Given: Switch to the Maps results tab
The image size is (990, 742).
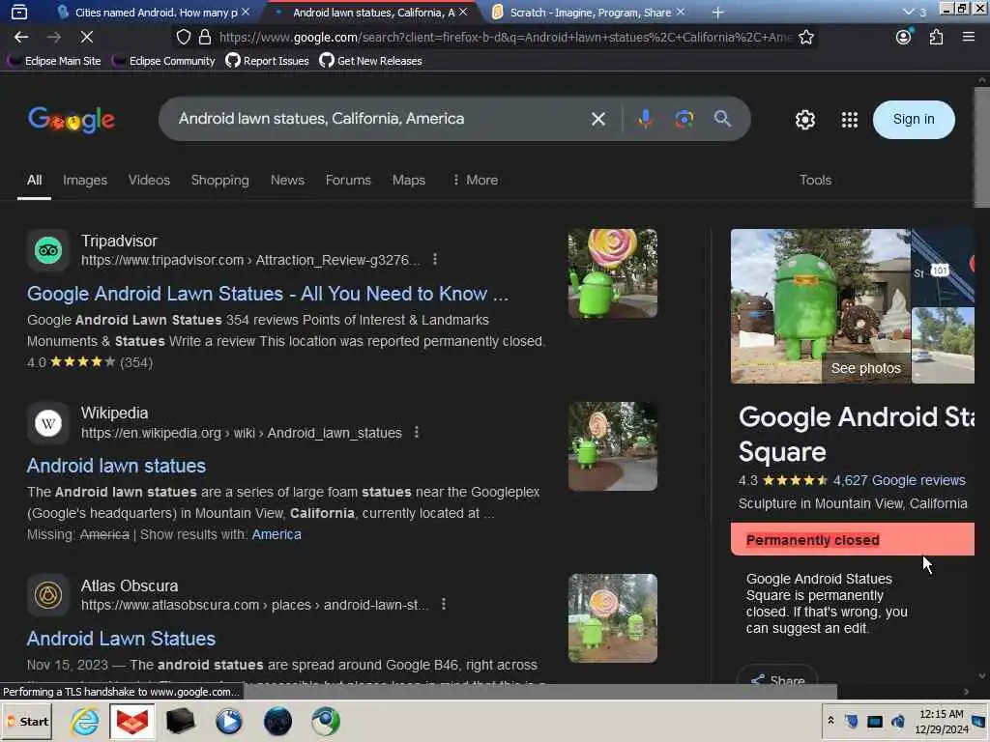Looking at the screenshot, I should 409,180.
